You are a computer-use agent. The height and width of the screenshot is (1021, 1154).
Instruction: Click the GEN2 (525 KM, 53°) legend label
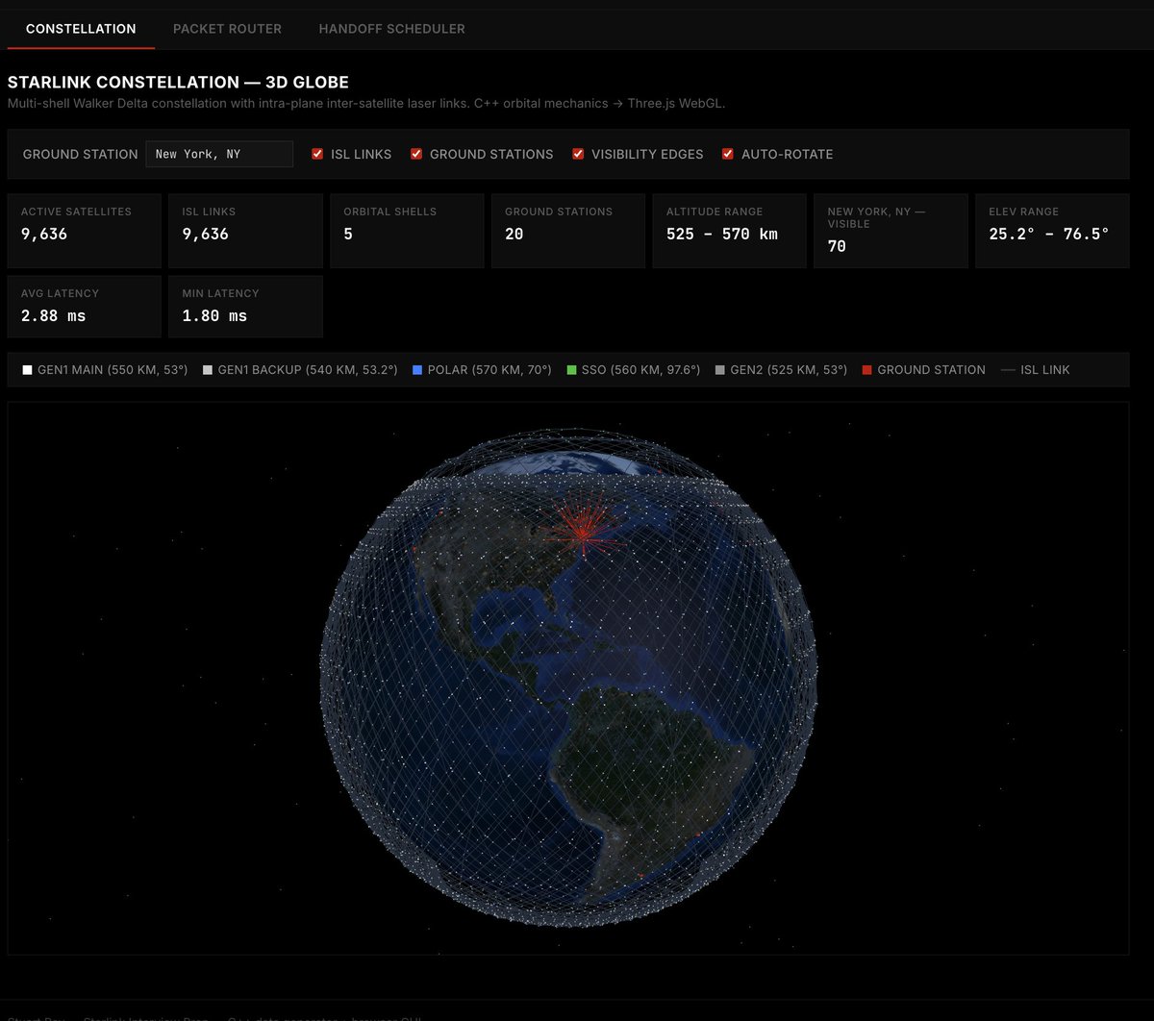tap(789, 369)
